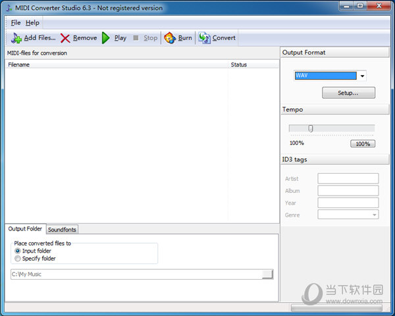Click the Convert toolbar label
The width and height of the screenshot is (395, 316).
[224, 38]
